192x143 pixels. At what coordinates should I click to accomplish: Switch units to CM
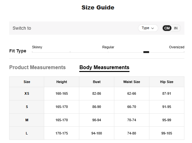[x=167, y=28]
